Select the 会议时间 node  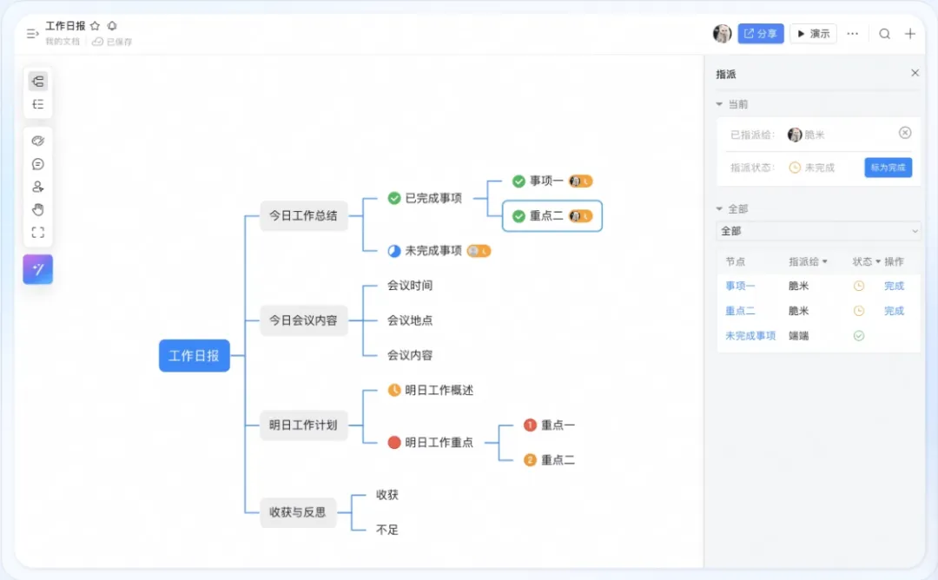410,285
